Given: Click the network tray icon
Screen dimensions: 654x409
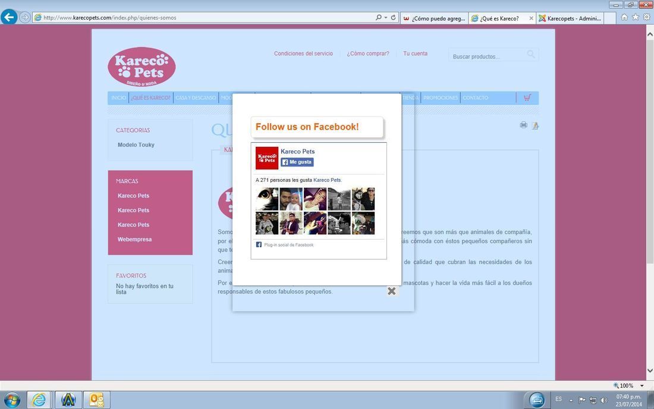Looking at the screenshot, I should 593,400.
